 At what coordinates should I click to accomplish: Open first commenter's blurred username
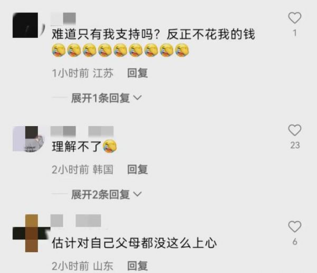point(63,18)
